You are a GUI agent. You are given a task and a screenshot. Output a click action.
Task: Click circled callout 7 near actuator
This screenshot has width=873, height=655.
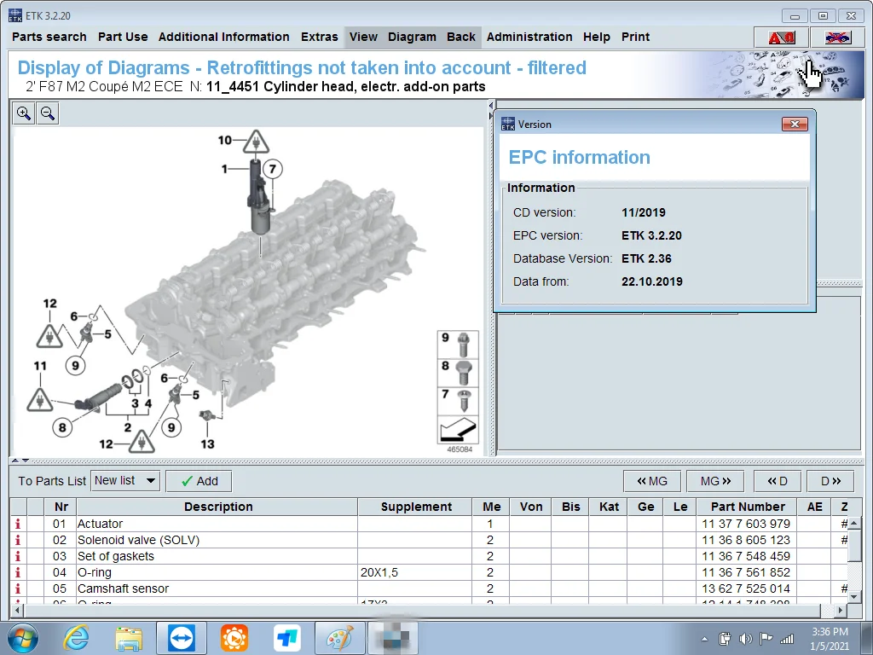tap(272, 169)
